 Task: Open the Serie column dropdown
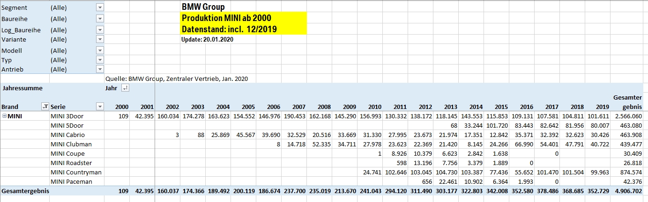pos(99,107)
